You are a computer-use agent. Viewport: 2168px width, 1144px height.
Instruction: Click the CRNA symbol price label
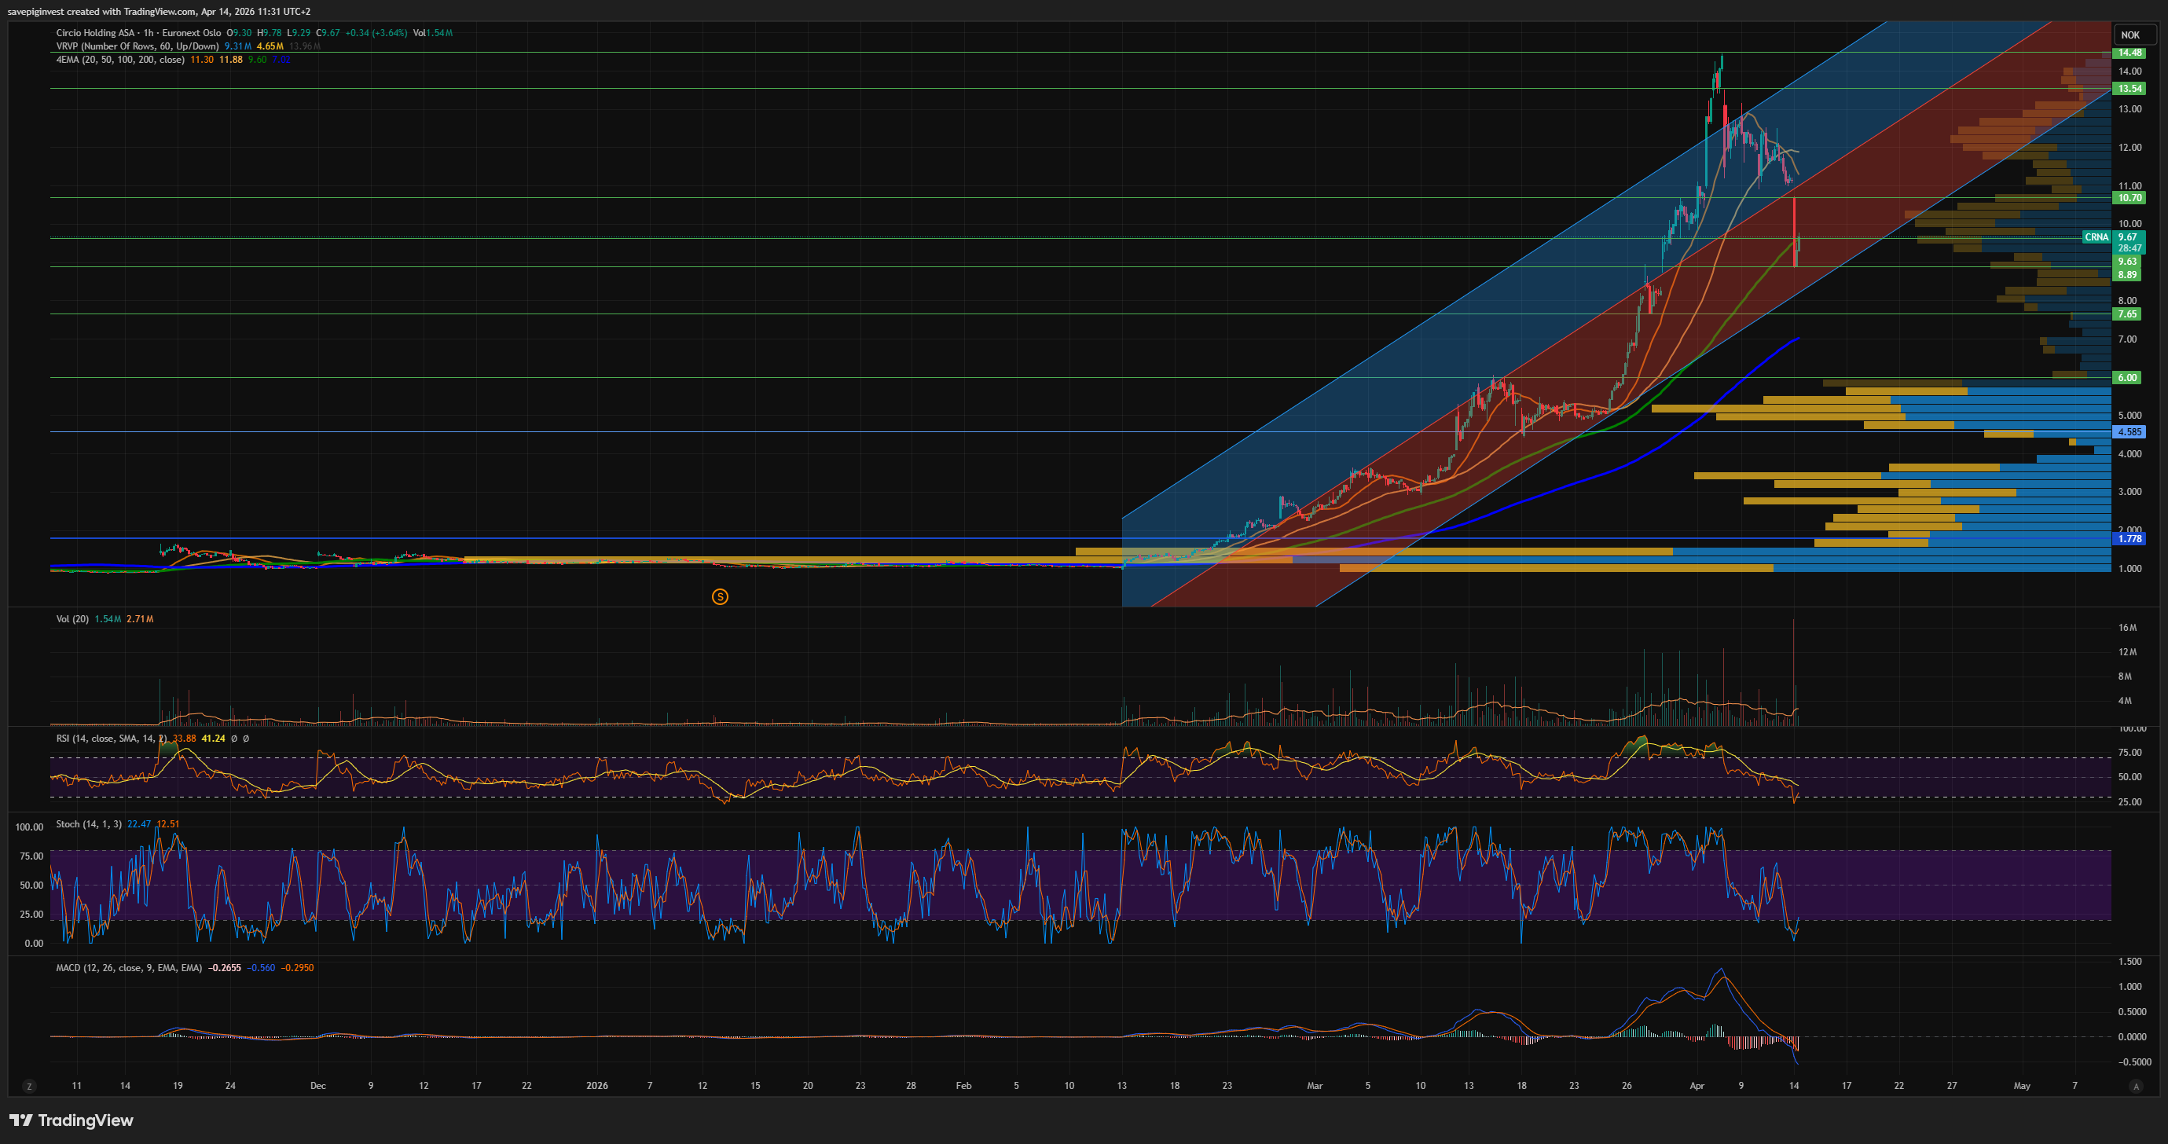2096,237
